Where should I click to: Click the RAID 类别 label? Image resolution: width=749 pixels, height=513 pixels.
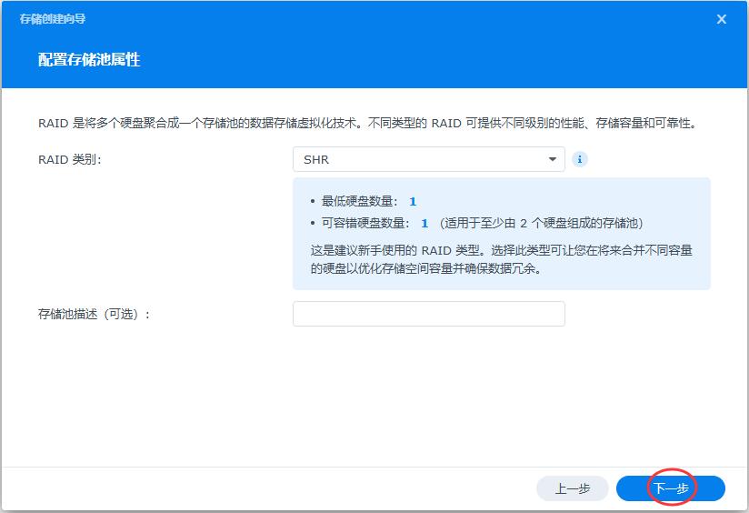[x=70, y=159]
